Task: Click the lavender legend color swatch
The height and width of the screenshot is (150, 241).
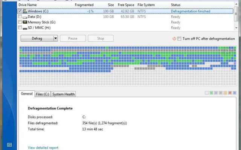Action: [x=216, y=93]
